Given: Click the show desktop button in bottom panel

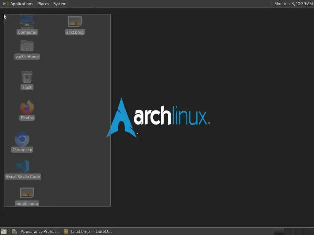Looking at the screenshot, I should [x=4, y=231].
